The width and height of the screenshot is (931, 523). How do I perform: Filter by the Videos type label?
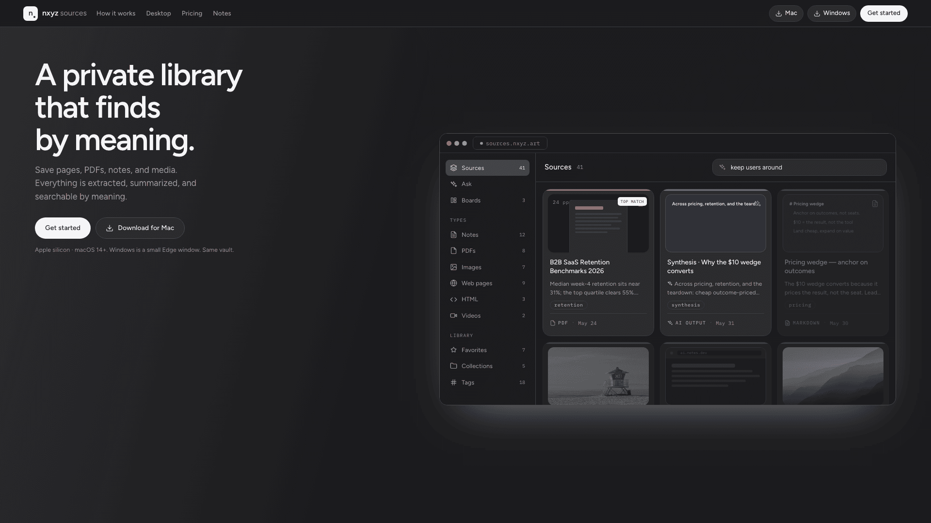471,316
